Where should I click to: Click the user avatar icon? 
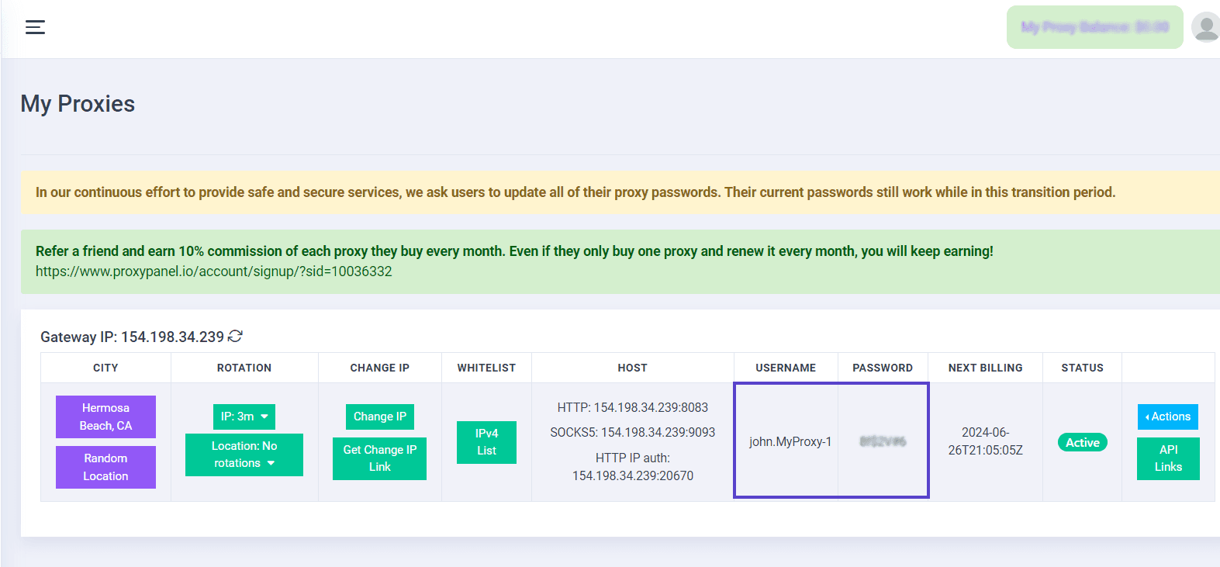[1205, 27]
